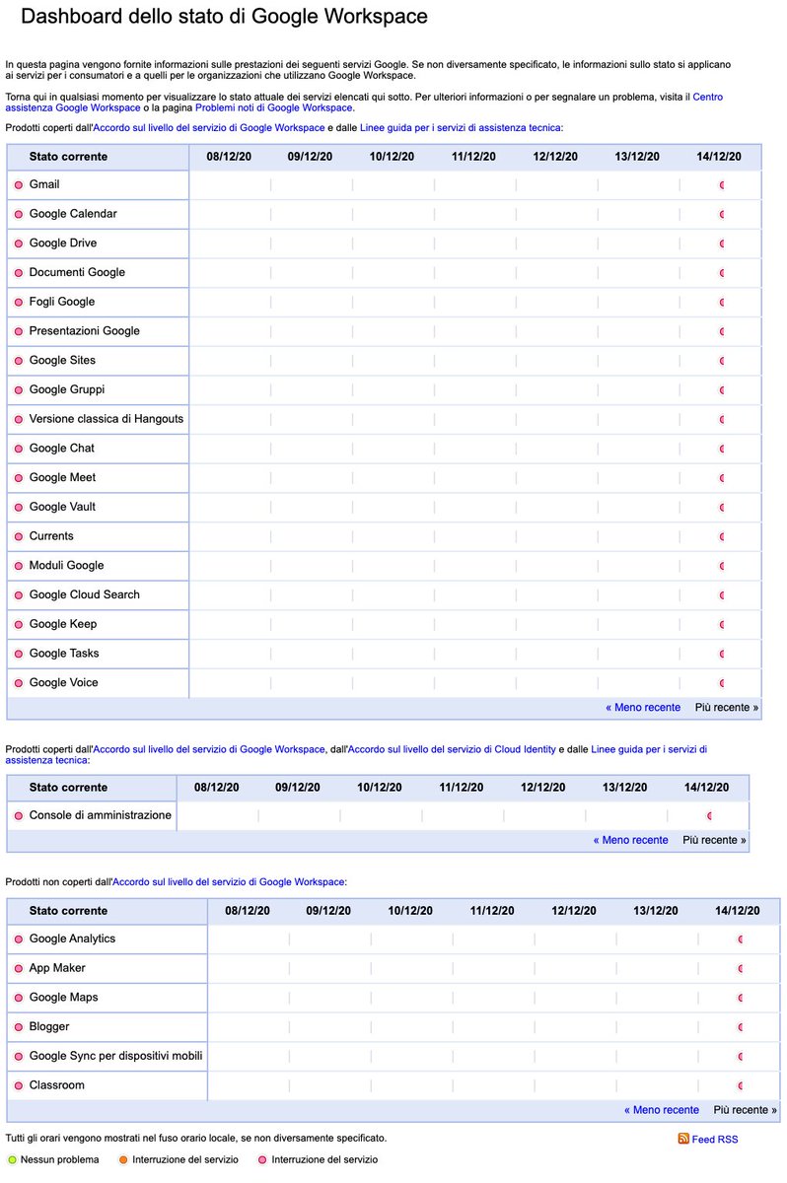Click current status dot beside Classroom
This screenshot has height=1183, width=787.
(x=18, y=1086)
